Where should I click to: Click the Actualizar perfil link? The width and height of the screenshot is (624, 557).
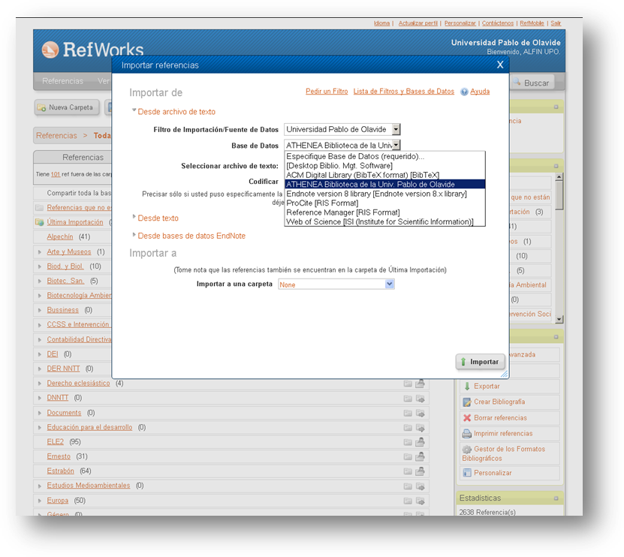tap(418, 23)
